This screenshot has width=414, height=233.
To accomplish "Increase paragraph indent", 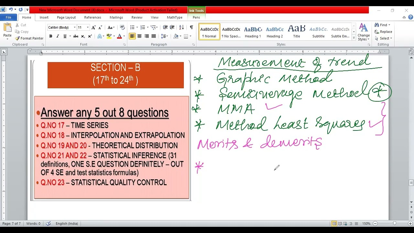I will 172,28.
